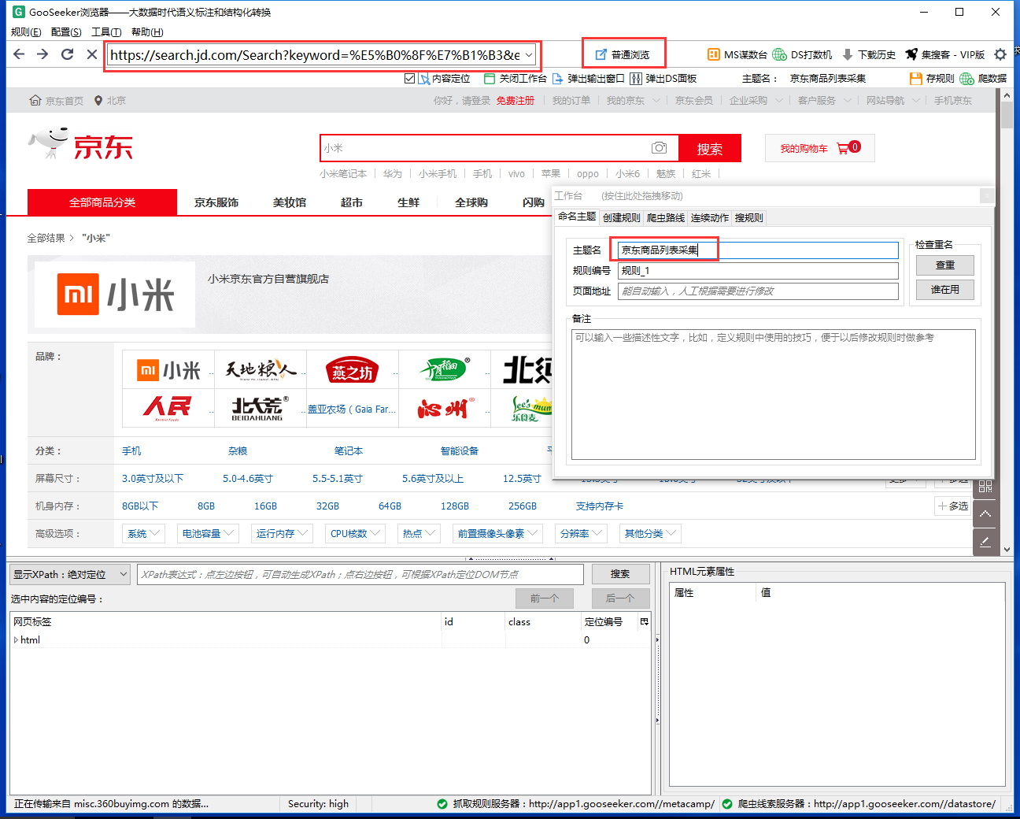This screenshot has width=1020, height=819.
Task: Click 前一个 button
Action: pos(545,598)
